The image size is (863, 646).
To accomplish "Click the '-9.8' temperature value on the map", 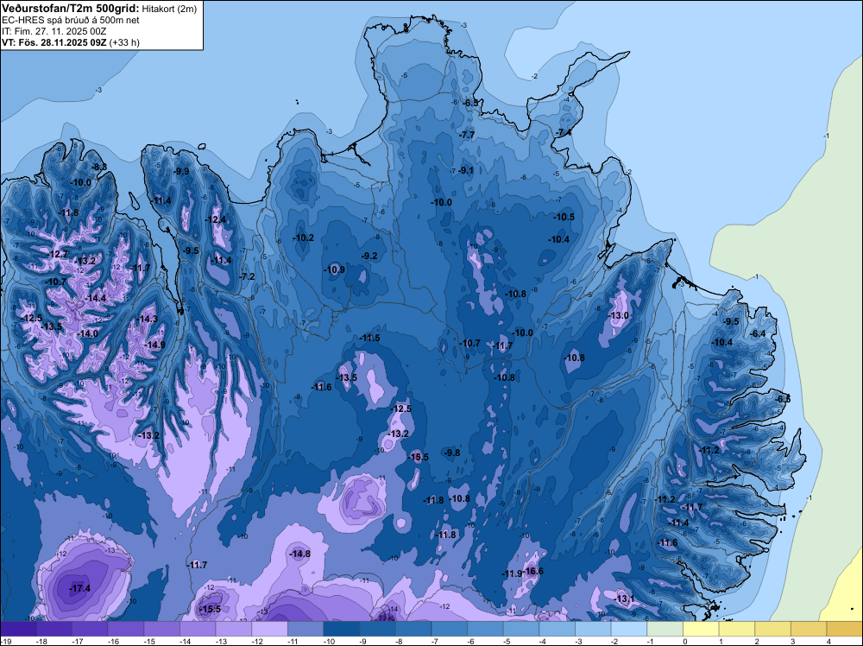I will 452,453.
